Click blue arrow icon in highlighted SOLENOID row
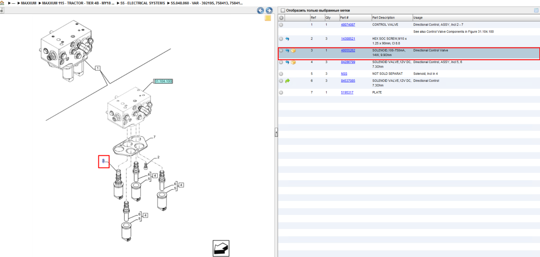This screenshot has height=257, width=540. coord(287,51)
